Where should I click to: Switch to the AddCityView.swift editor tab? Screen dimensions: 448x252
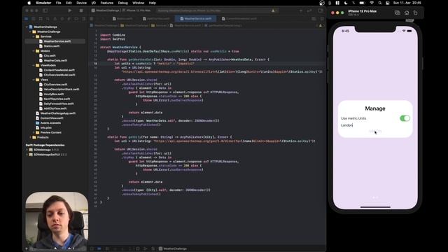pyautogui.click(x=157, y=19)
